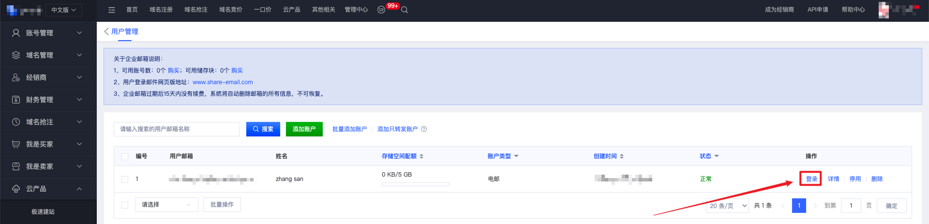Open the 域名注册 top menu item
This screenshot has height=224, width=929.
tap(161, 10)
